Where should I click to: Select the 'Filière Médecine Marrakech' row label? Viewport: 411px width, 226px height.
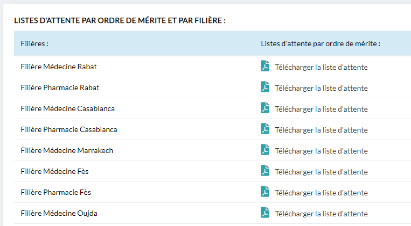[x=67, y=150]
